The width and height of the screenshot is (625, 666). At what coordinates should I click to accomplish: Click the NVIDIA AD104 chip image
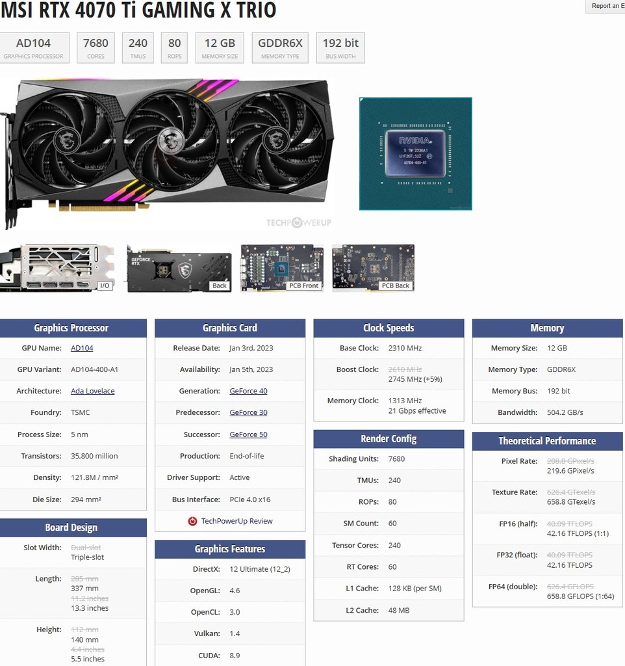[x=415, y=153]
